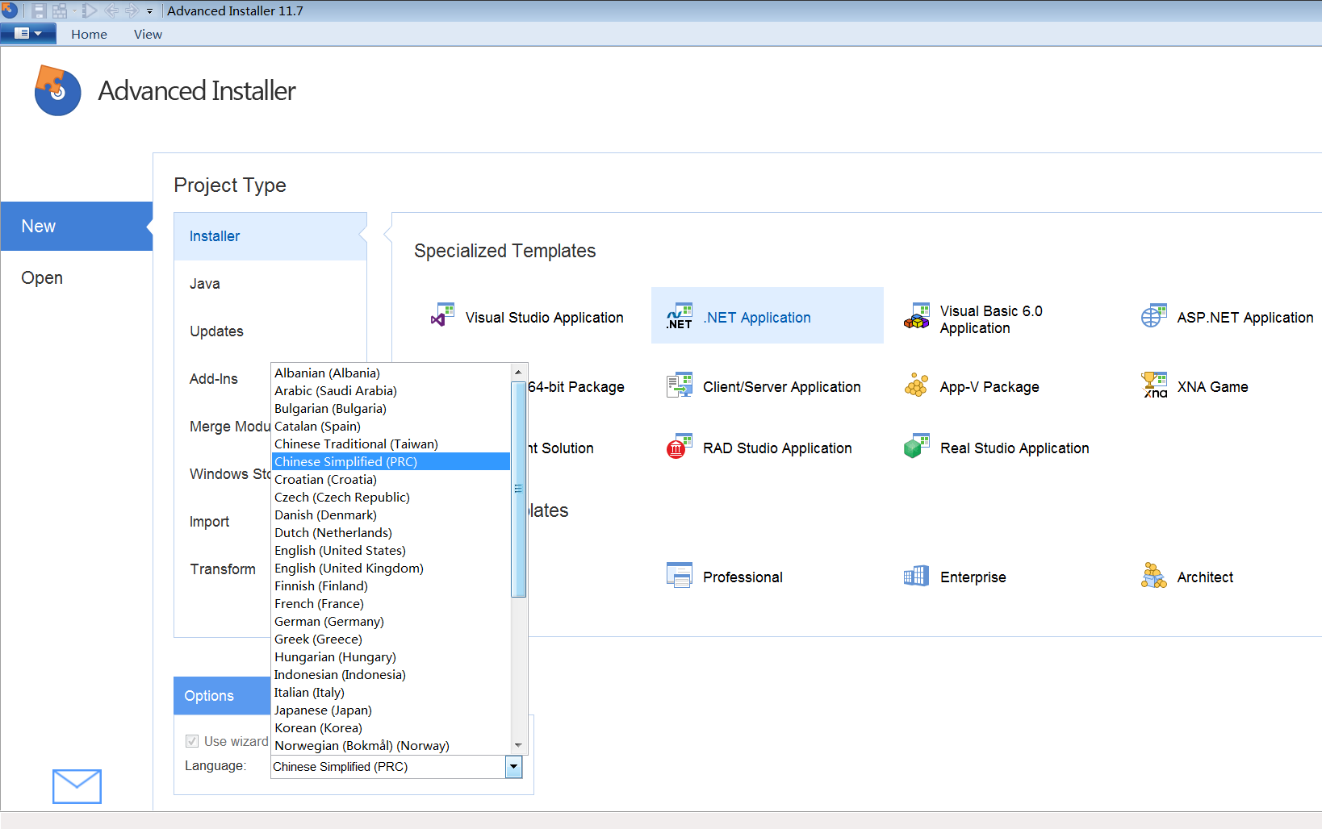Choose German (Germany) language
Image resolution: width=1322 pixels, height=829 pixels.
(x=391, y=621)
